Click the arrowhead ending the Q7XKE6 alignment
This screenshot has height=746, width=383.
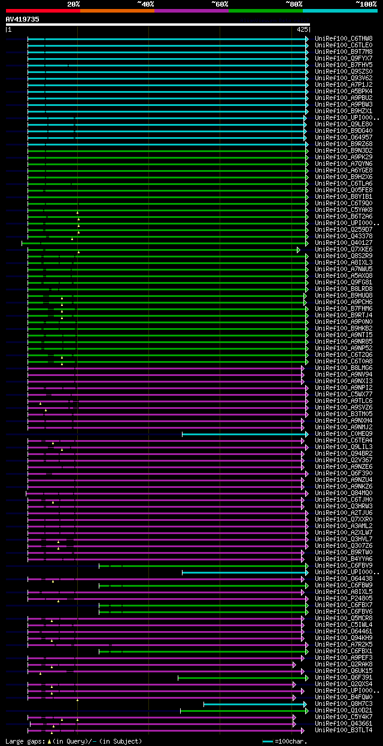[x=299, y=249]
